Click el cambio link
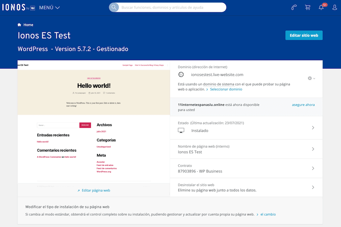Image resolution: width=341 pixels, height=227 pixels. tap(268, 214)
